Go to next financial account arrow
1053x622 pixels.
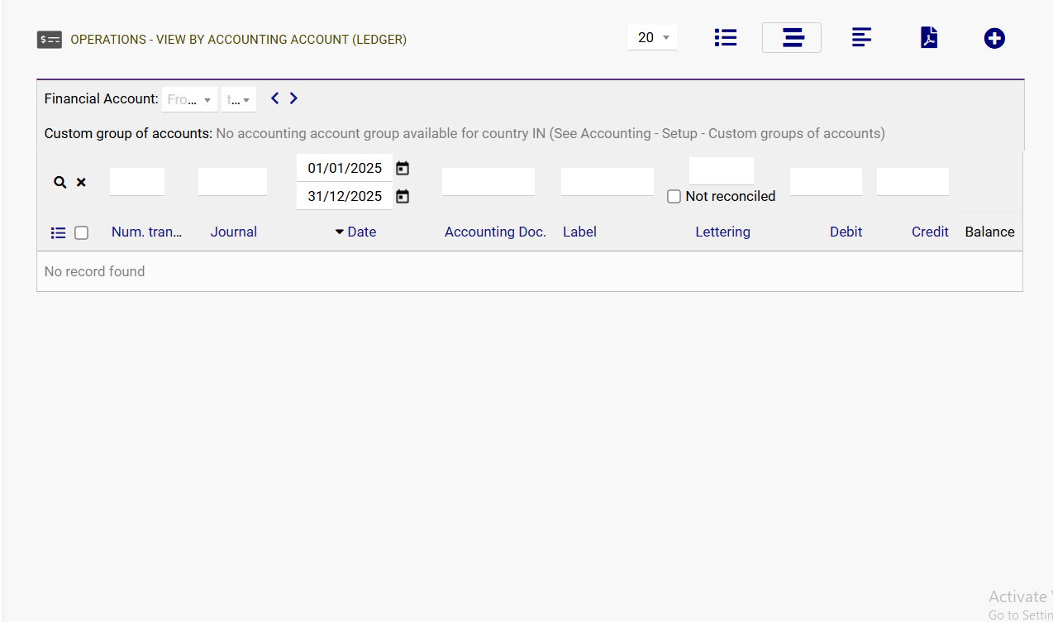pyautogui.click(x=293, y=98)
